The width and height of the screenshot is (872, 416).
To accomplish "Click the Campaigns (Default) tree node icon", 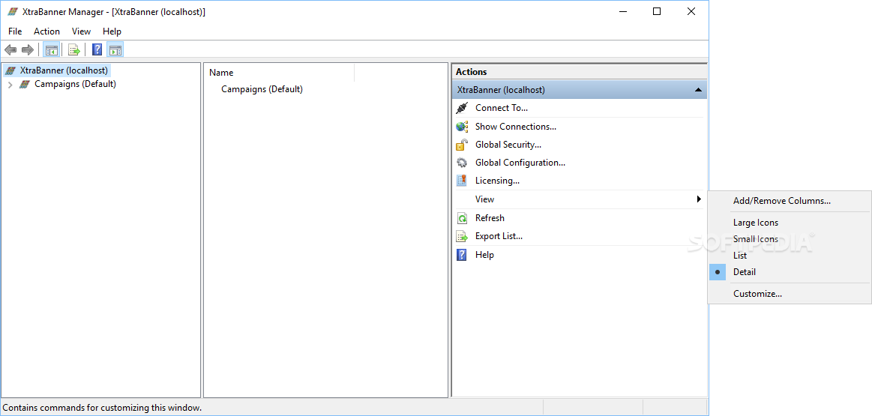I will pyautogui.click(x=25, y=84).
